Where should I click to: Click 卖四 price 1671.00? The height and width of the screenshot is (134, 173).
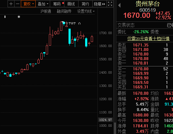click(141, 49)
